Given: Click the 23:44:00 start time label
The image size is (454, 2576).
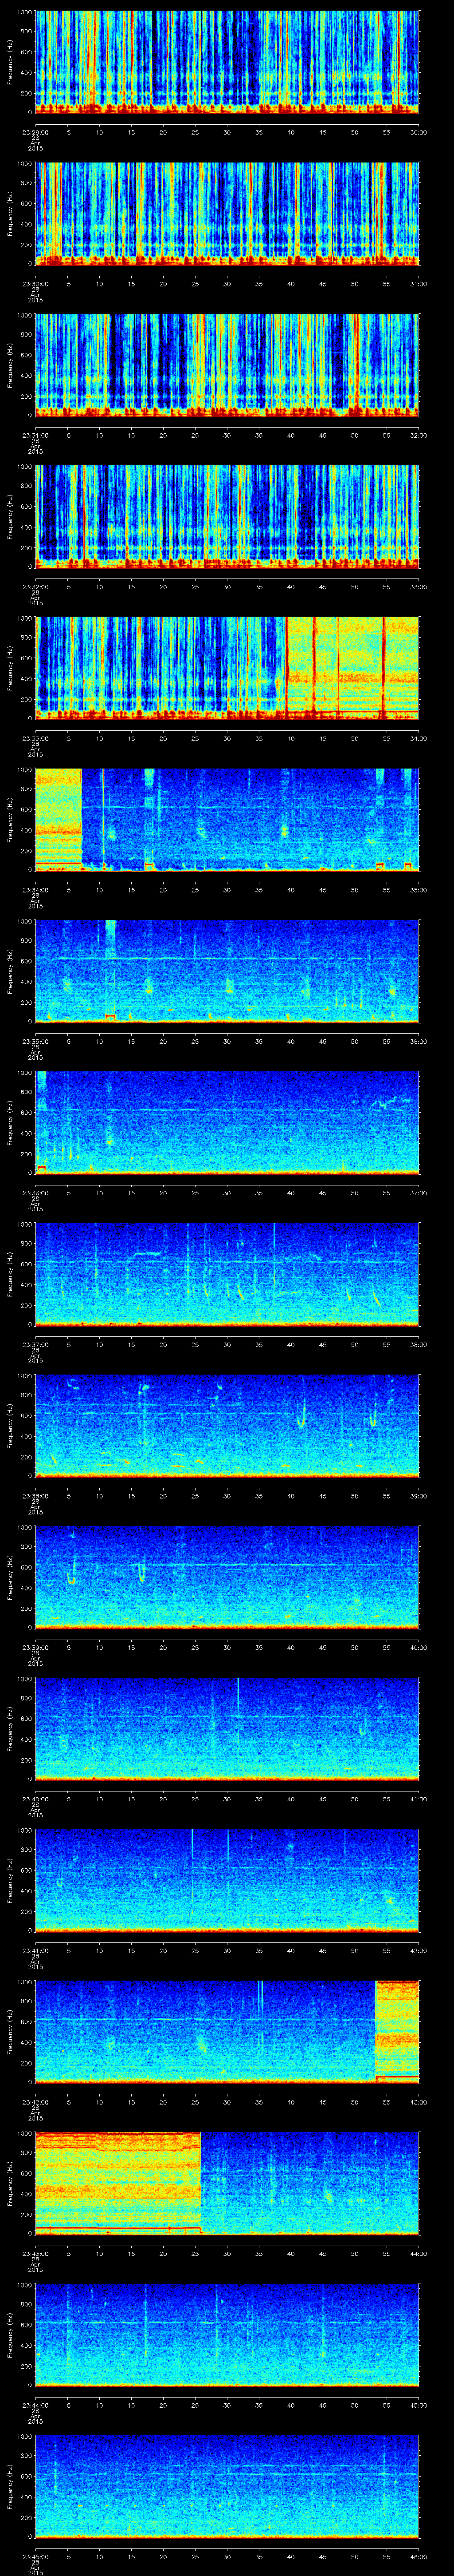Looking at the screenshot, I should point(35,2404).
